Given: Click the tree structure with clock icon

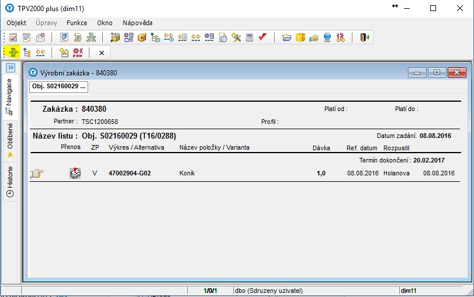Looking at the screenshot, I should [155, 37].
